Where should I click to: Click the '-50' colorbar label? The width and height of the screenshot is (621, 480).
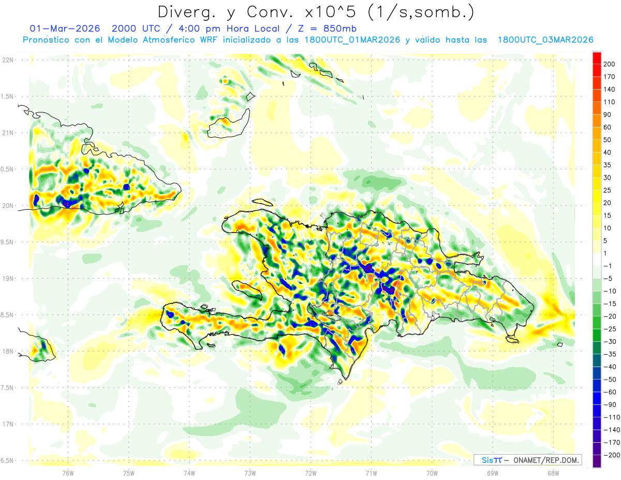point(610,380)
